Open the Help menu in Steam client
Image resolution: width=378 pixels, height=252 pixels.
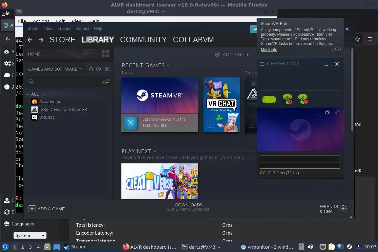click(98, 29)
